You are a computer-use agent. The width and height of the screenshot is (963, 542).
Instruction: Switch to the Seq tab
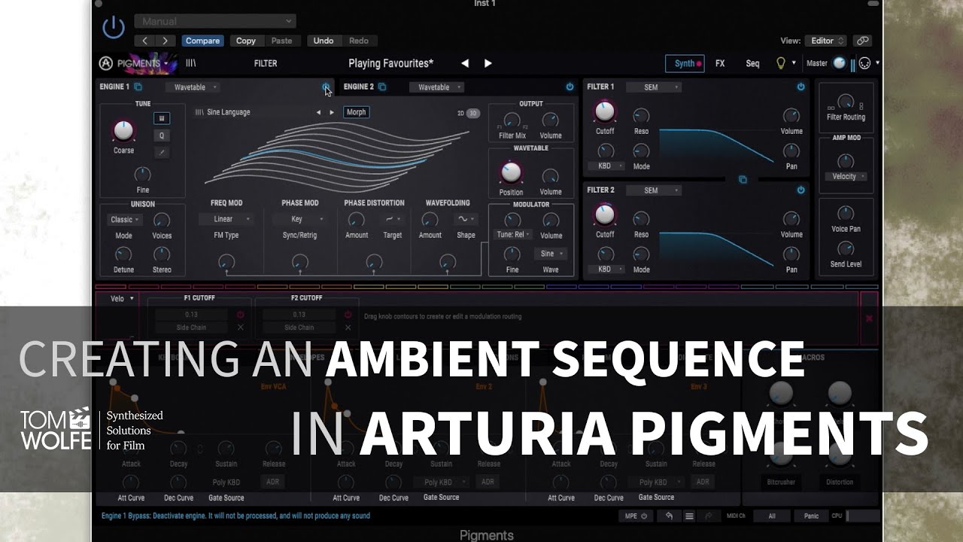(x=752, y=63)
